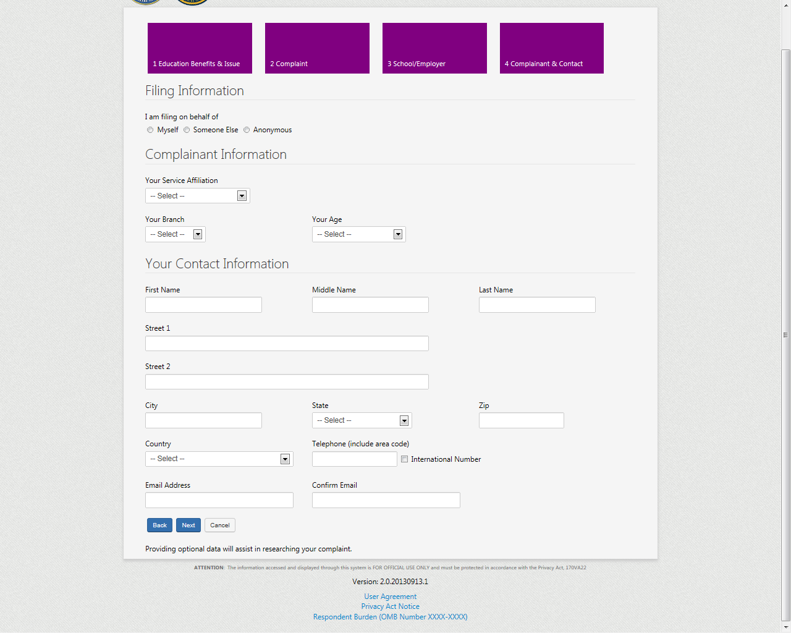Switch to the Complaint step tab
The image size is (791, 633).
(317, 48)
